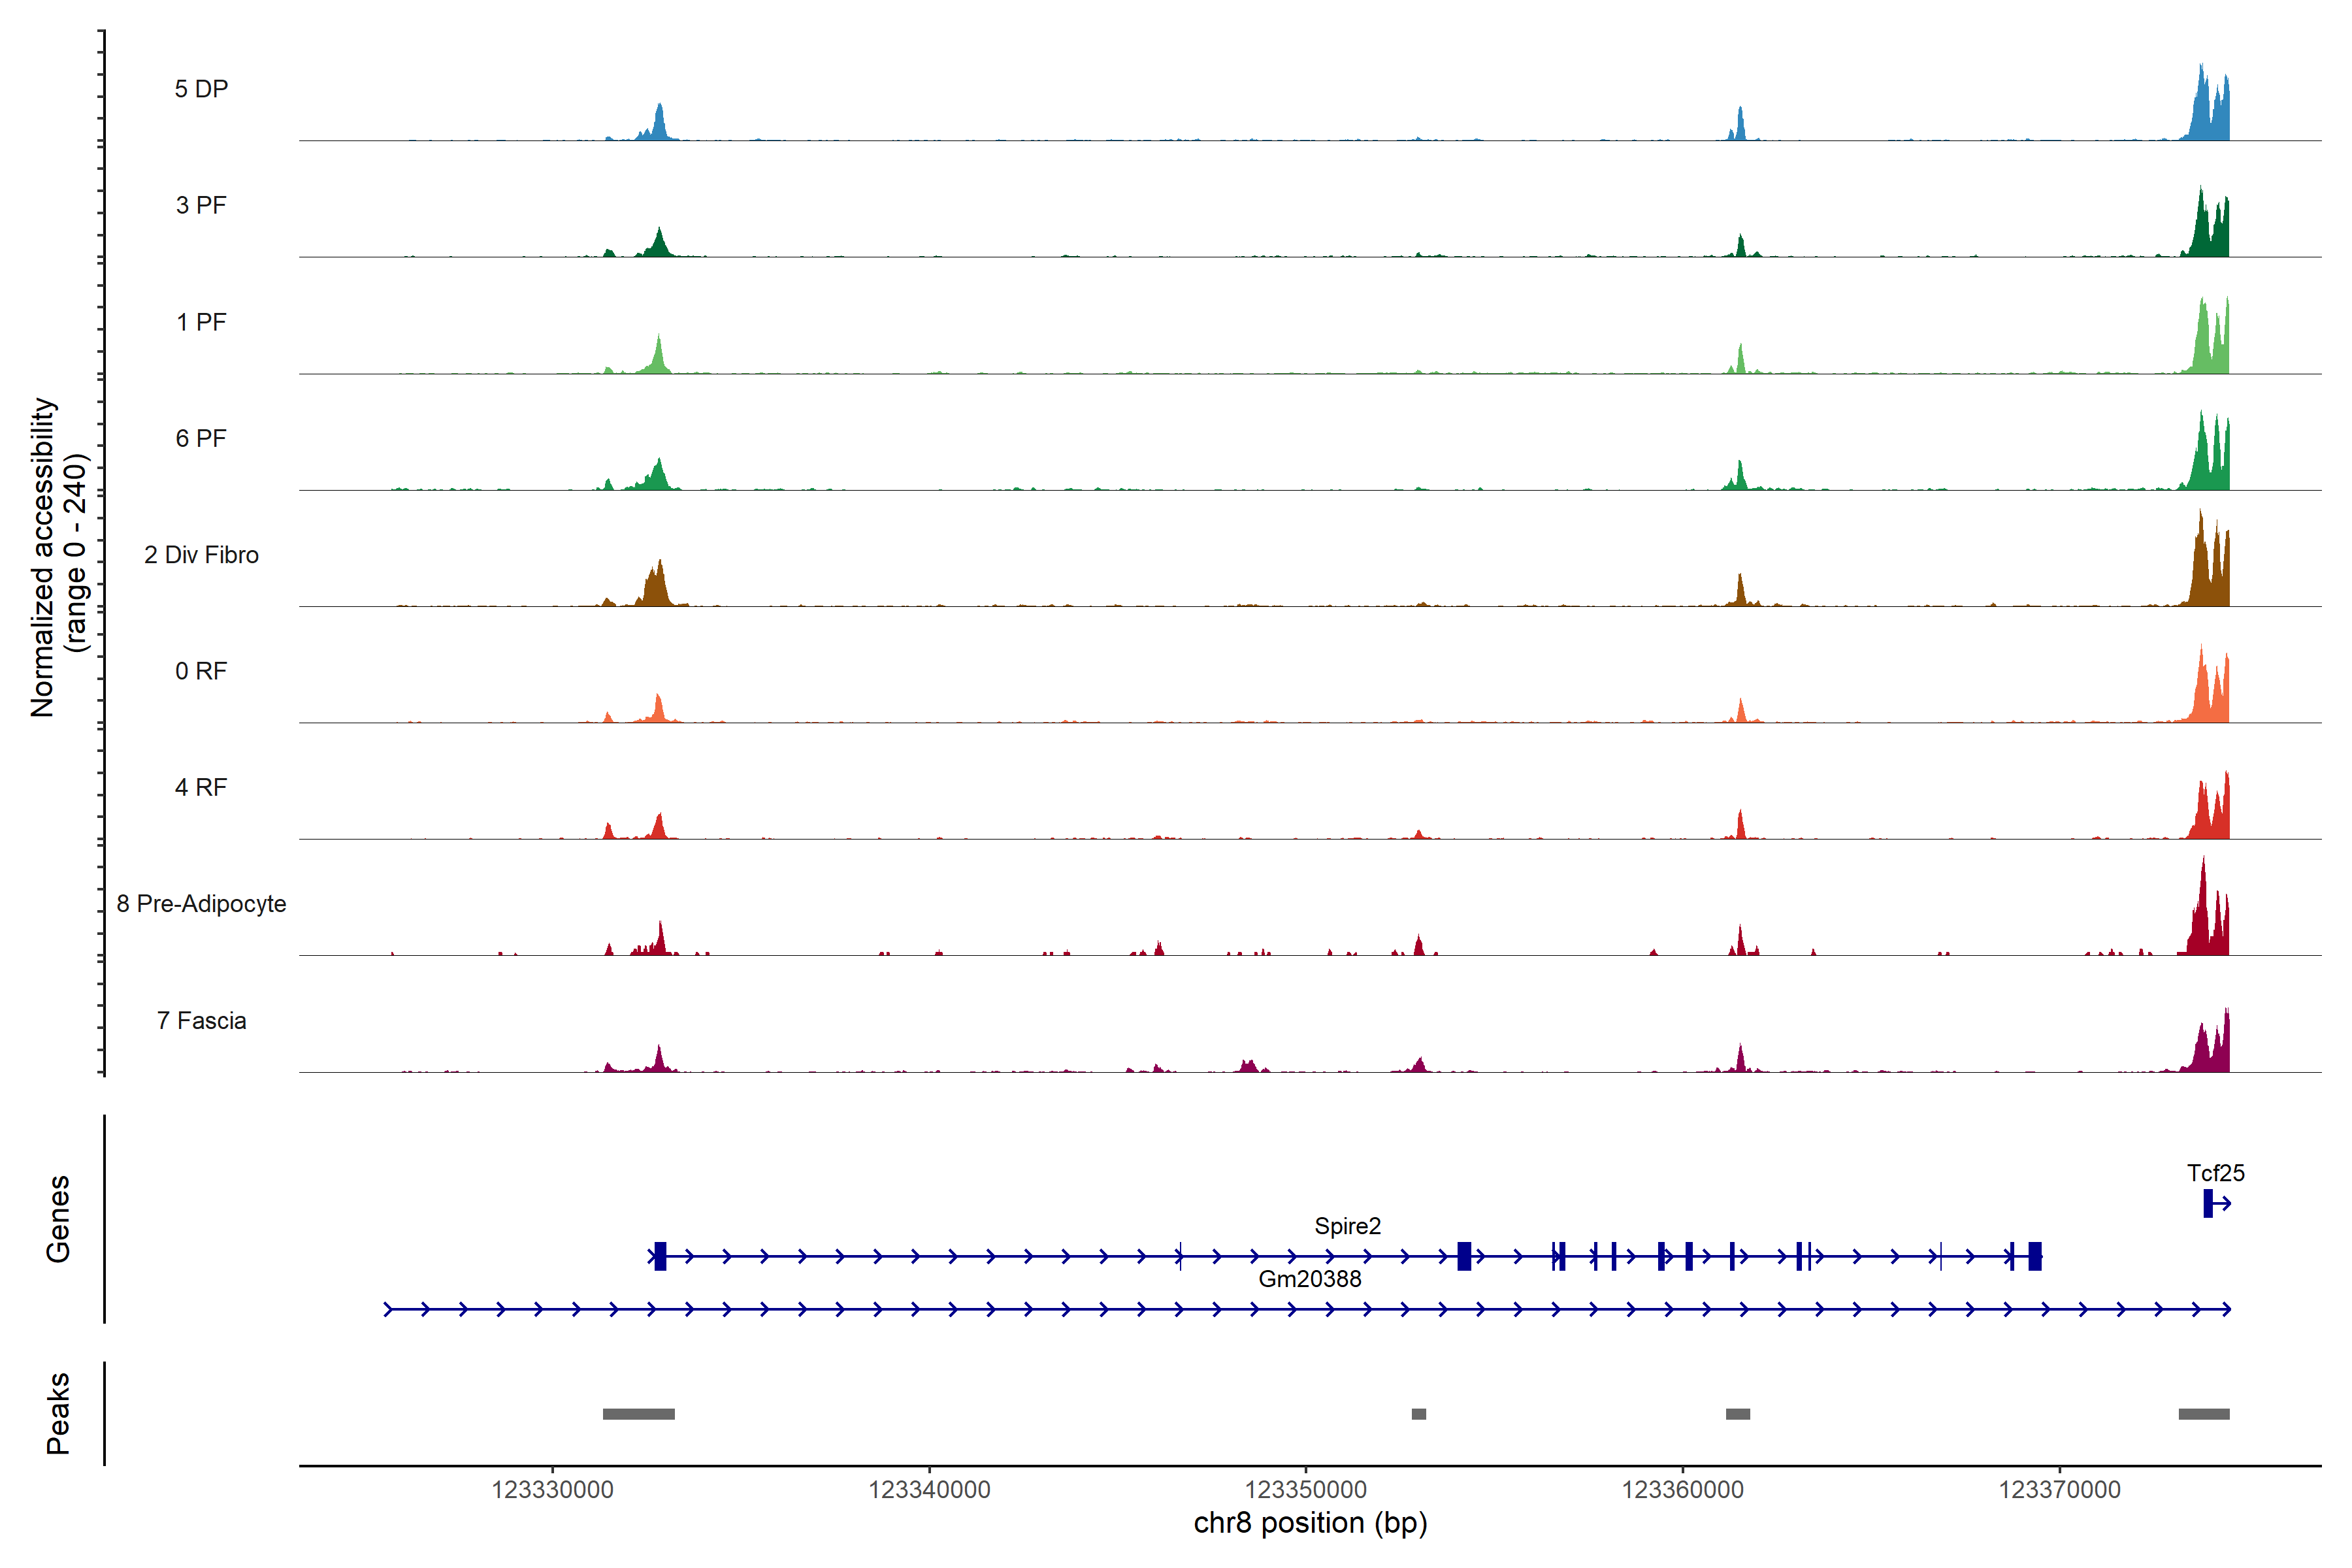Viewport: 2352px width, 1568px height.
Task: Click the 0 RF track label
Action: (201, 671)
